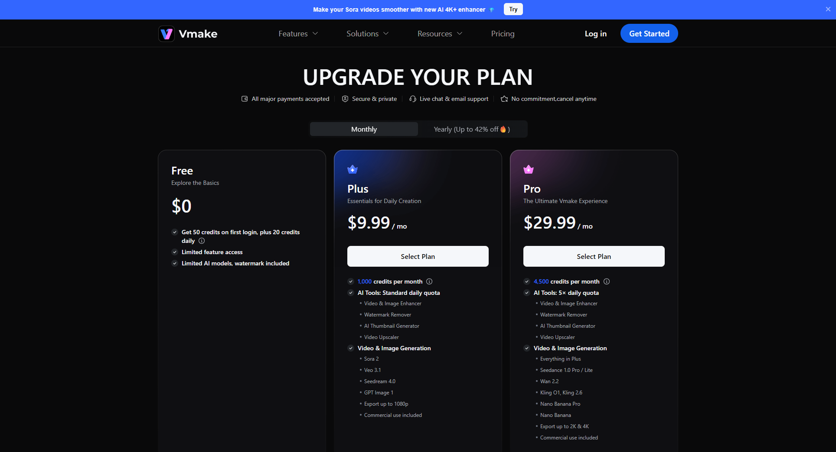Screen dimensions: 836x452
Task: Open the Solutions dropdown menu
Action: click(x=367, y=34)
